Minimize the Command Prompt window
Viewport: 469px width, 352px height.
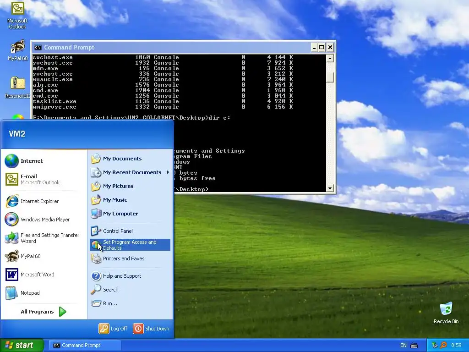314,47
